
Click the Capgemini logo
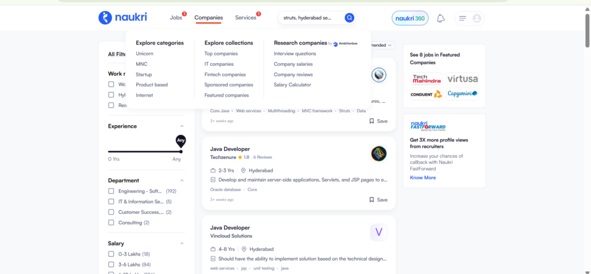point(462,94)
